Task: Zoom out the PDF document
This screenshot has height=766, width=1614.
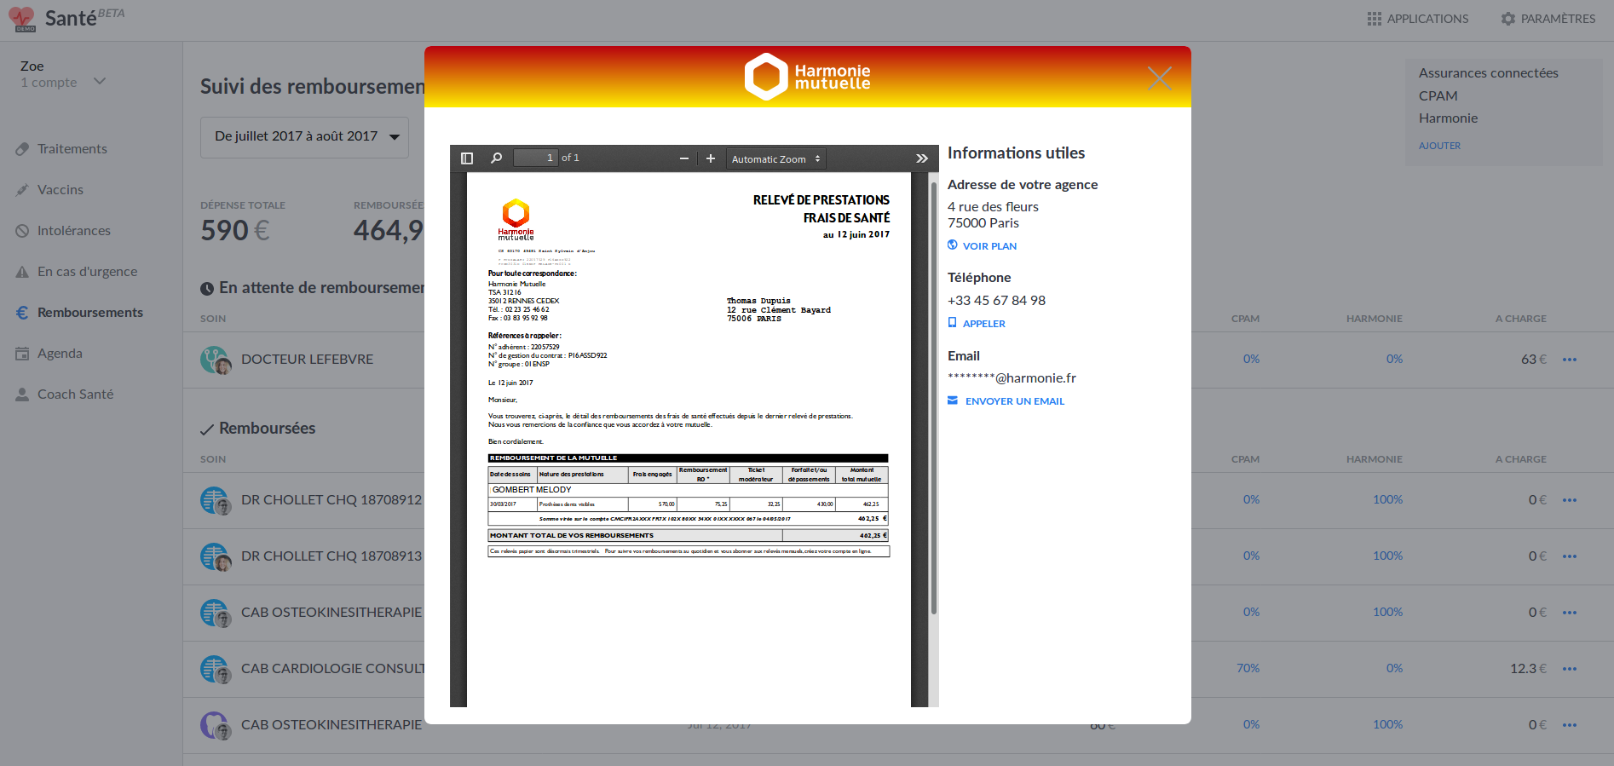Action: [x=683, y=158]
